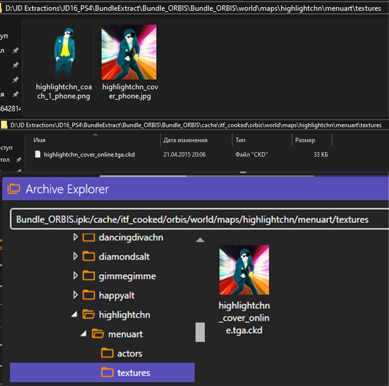Click the Archive Explorer title icon
The image size is (389, 386).
click(x=13, y=189)
